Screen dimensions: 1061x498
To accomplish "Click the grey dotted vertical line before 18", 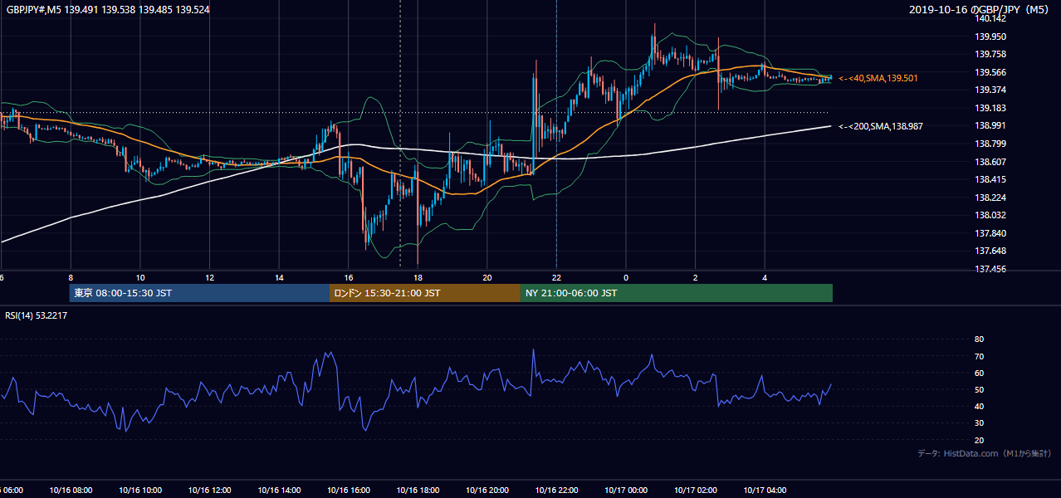I will pyautogui.click(x=400, y=133).
